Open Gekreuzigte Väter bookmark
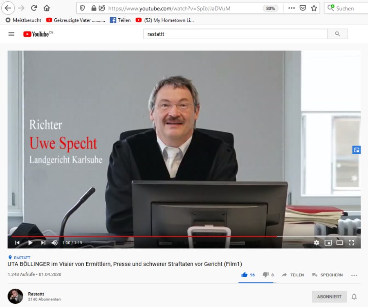 click(76, 20)
